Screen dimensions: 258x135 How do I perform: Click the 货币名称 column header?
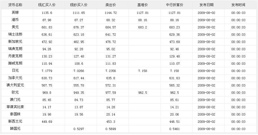coord(15,5)
